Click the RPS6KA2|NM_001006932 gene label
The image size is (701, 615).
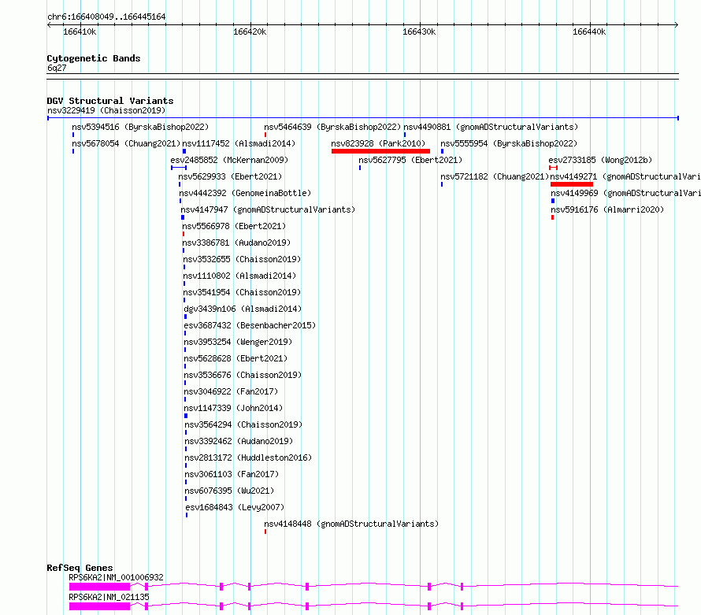click(117, 577)
